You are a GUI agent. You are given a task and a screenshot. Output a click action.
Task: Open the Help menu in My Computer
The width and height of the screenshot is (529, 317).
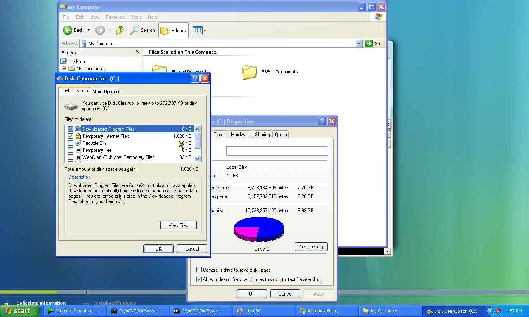click(x=152, y=17)
